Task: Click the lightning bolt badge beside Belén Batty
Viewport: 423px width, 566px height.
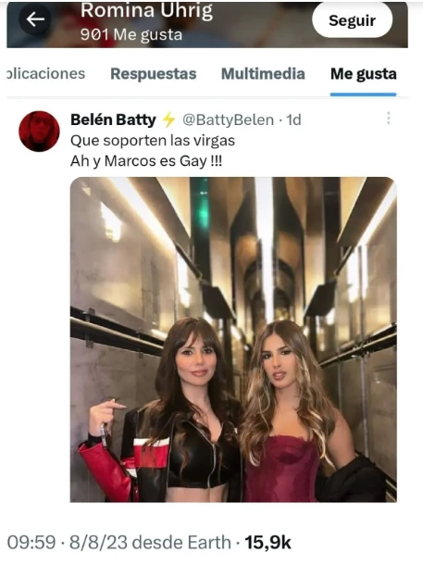Action: [168, 119]
